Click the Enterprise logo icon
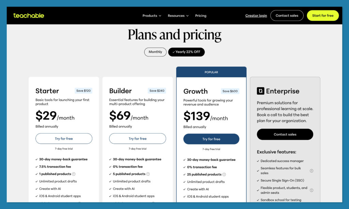The width and height of the screenshot is (349, 209). 260,91
